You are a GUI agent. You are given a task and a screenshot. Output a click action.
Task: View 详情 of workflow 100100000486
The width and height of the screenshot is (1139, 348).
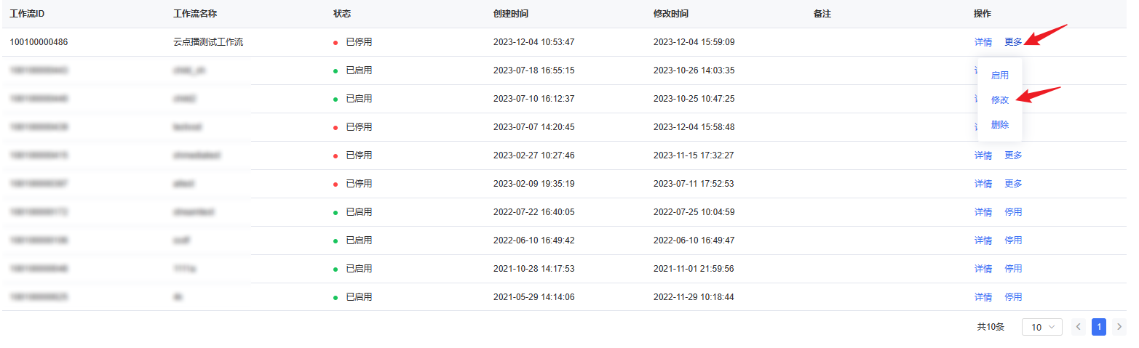tap(983, 42)
